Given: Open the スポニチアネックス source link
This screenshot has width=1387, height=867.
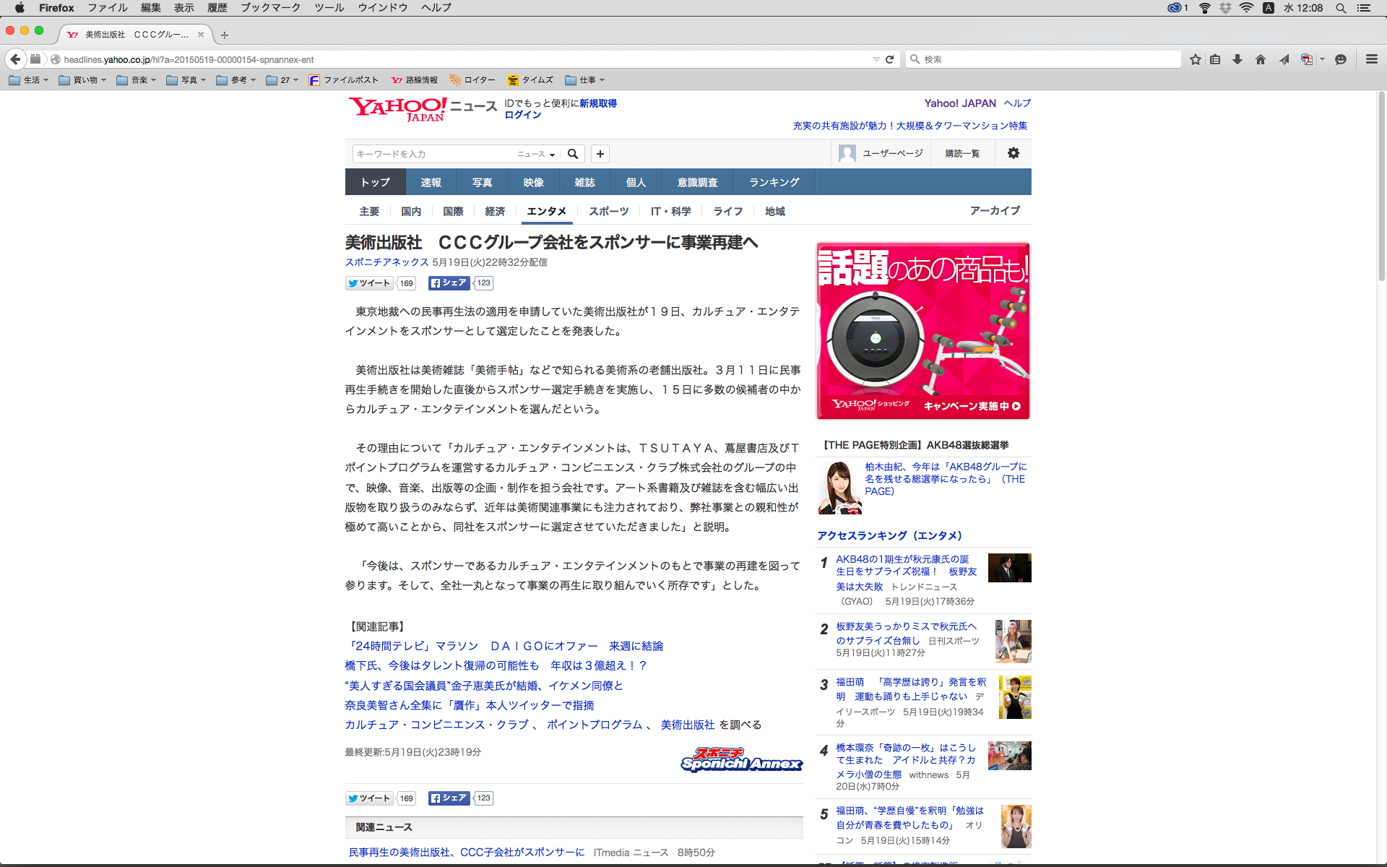Looking at the screenshot, I should pyautogui.click(x=386, y=262).
